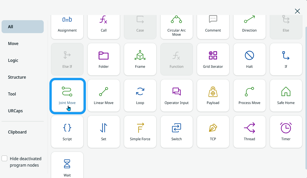307x178 pixels.
Task: Insert a Payload node
Action: [213, 95]
